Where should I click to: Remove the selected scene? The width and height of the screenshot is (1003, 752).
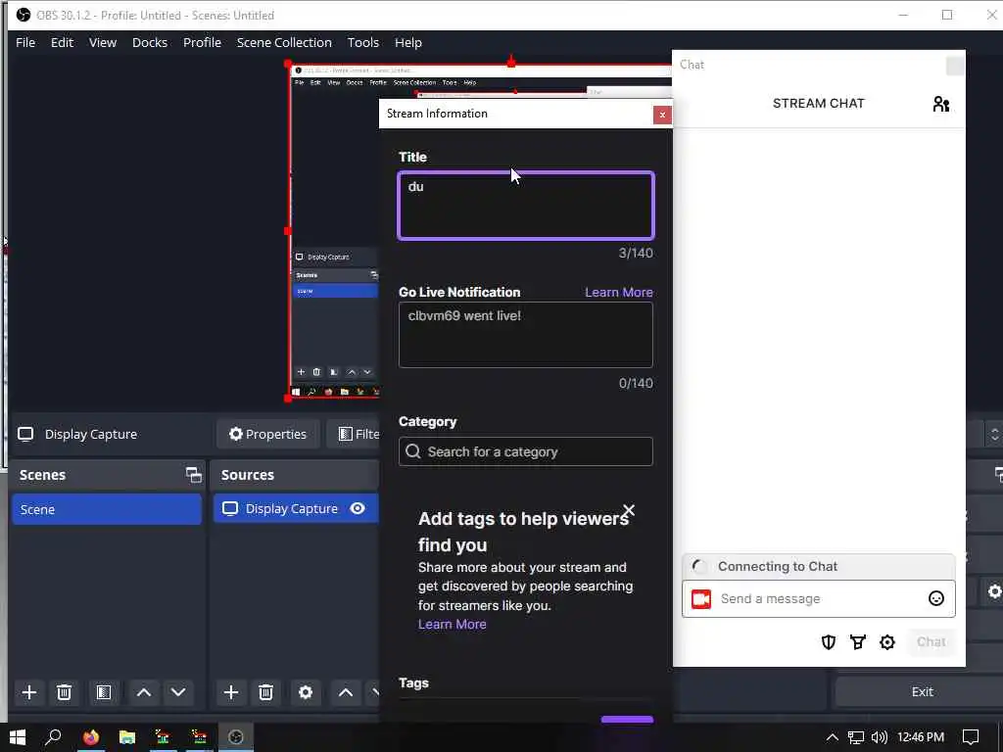pos(64,692)
